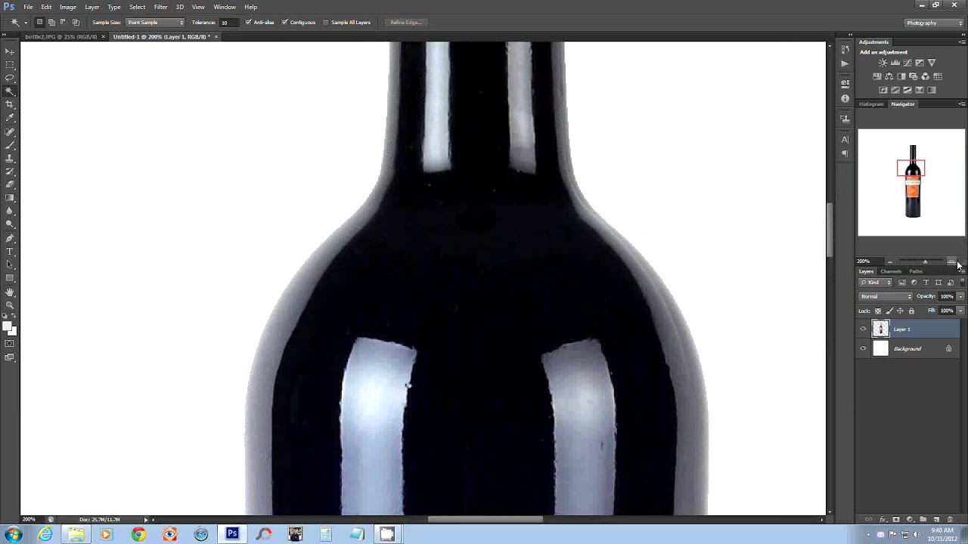Select the Horizontal Type tool
The height and width of the screenshot is (544, 968).
point(10,251)
